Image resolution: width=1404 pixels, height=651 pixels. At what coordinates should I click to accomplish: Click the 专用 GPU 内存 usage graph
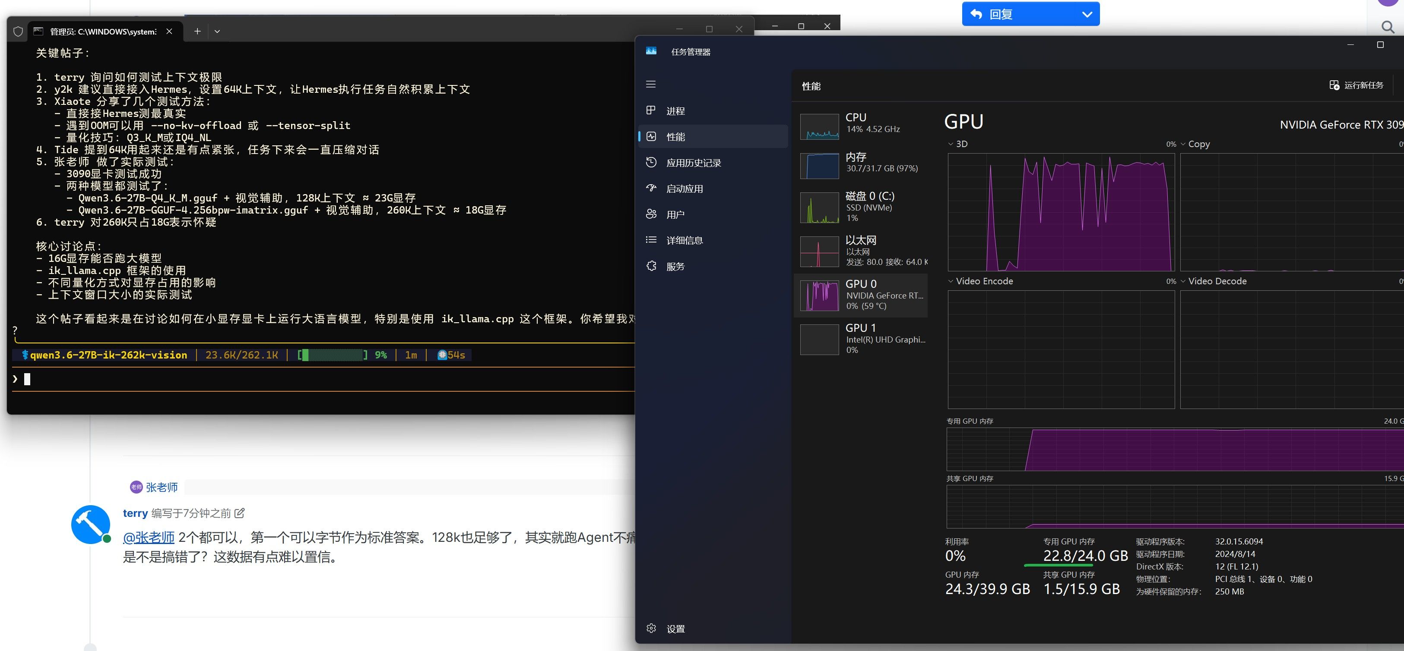pyautogui.click(x=1175, y=449)
